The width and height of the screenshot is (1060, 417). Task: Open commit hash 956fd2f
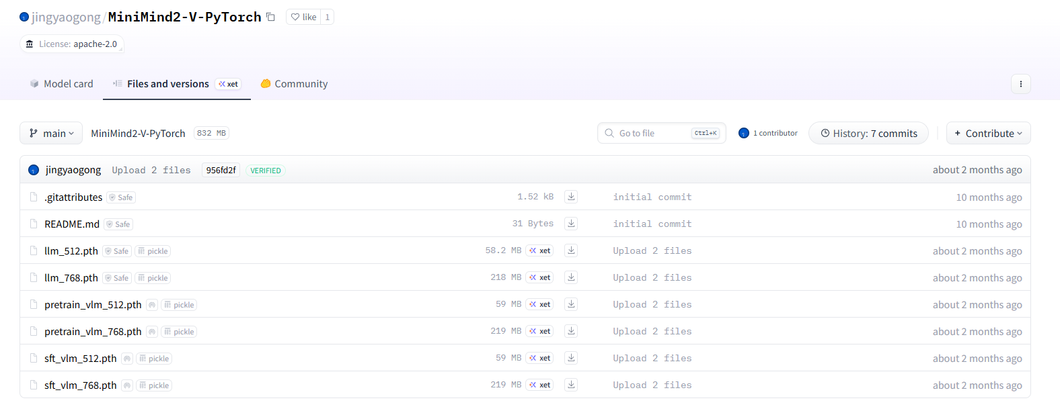click(x=221, y=170)
